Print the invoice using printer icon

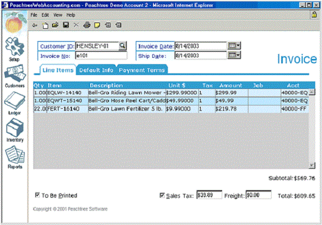coord(87,25)
